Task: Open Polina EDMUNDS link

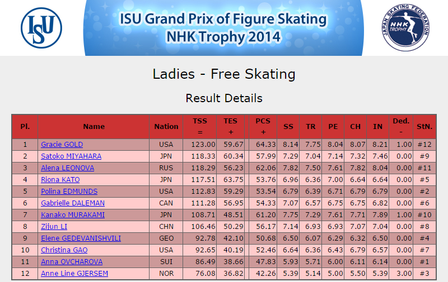Action: pyautogui.click(x=69, y=191)
